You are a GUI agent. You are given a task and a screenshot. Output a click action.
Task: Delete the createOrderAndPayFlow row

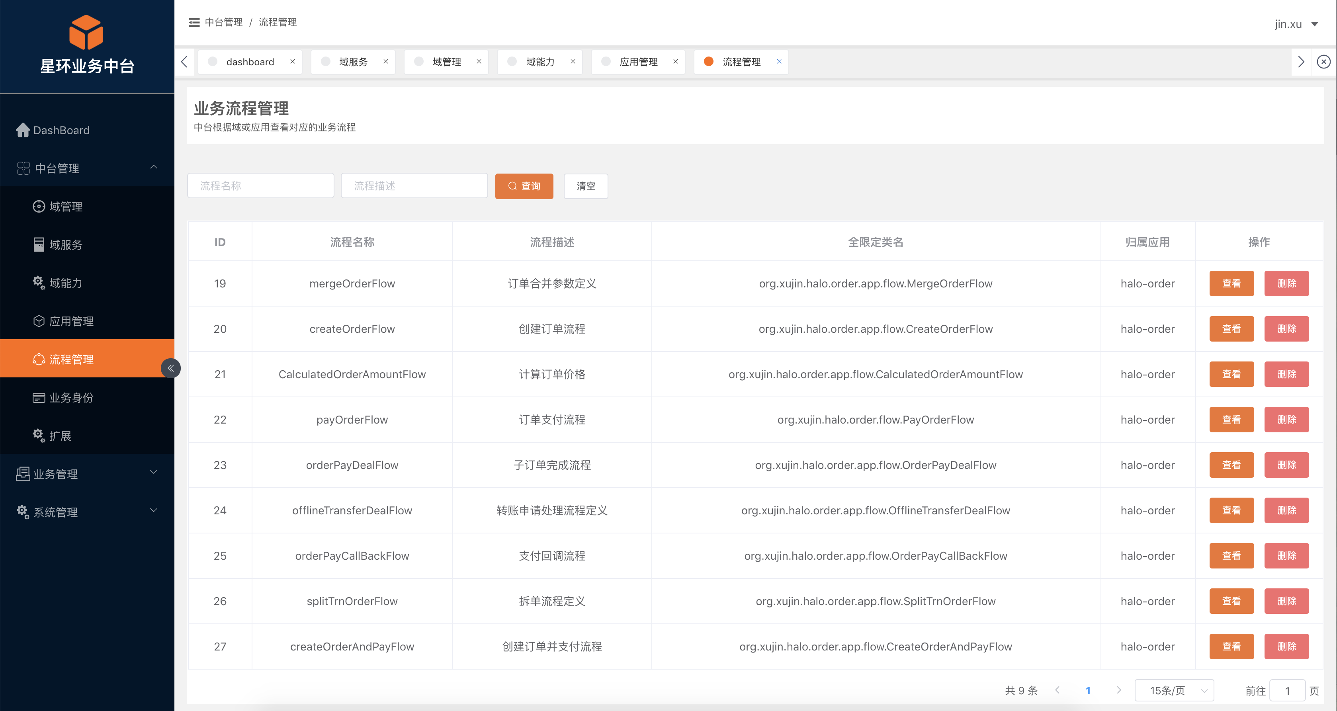point(1286,646)
